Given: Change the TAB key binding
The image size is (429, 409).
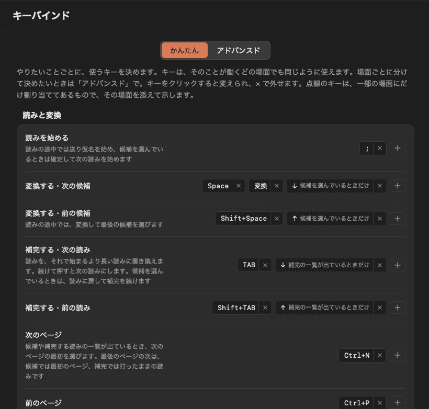Looking at the screenshot, I should (248, 265).
